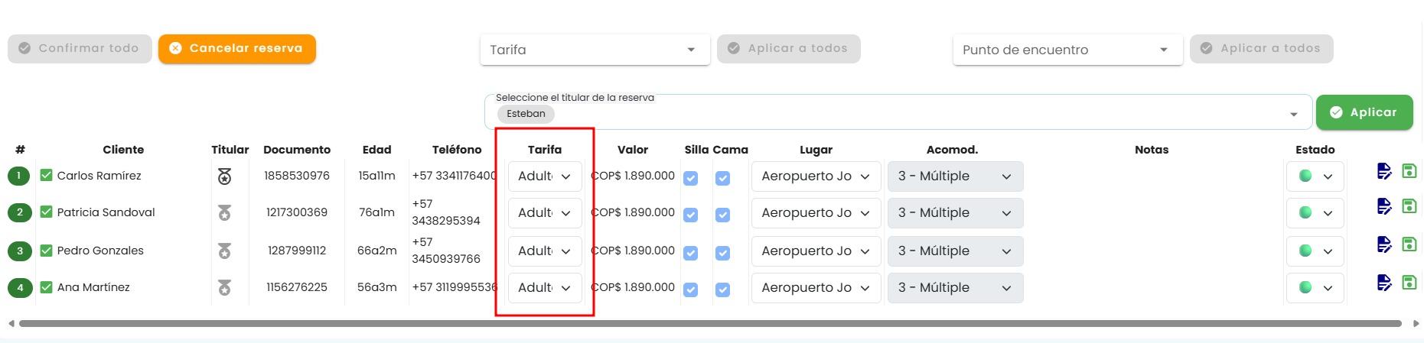Open the green Estado selector for Carlos Ramírez
The image size is (1424, 343).
click(1315, 176)
